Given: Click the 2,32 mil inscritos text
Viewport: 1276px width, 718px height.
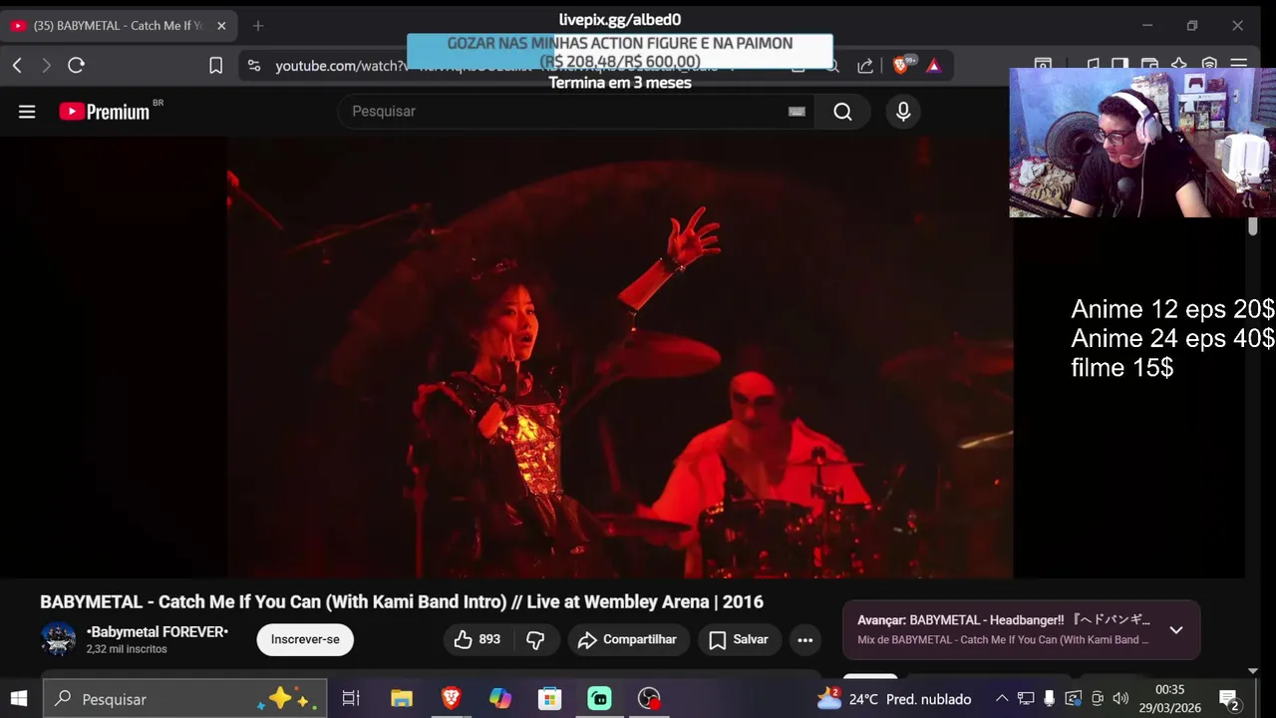Looking at the screenshot, I should (127, 649).
